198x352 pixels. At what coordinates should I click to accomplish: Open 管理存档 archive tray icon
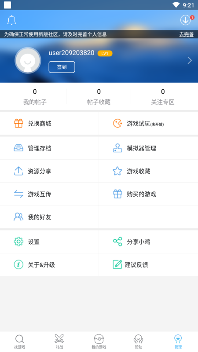(18, 148)
